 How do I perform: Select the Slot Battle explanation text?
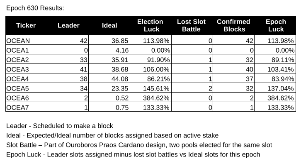point(139,145)
